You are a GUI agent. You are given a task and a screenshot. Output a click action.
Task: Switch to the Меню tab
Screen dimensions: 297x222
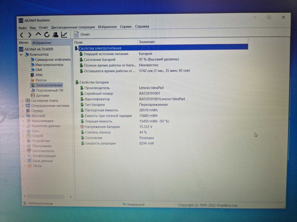point(24,43)
